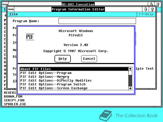Select SCRIPT.FON in MS-DOS Executive
The image size is (163, 122).
(14, 100)
